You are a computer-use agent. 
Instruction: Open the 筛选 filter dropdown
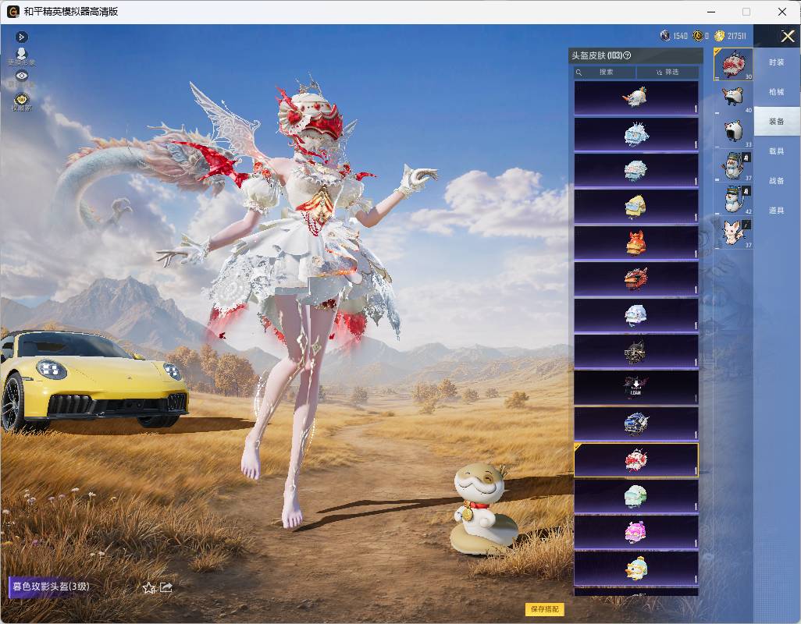click(667, 73)
